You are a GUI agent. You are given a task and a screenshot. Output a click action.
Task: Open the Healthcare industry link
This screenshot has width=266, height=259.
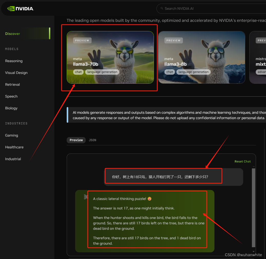pyautogui.click(x=14, y=147)
